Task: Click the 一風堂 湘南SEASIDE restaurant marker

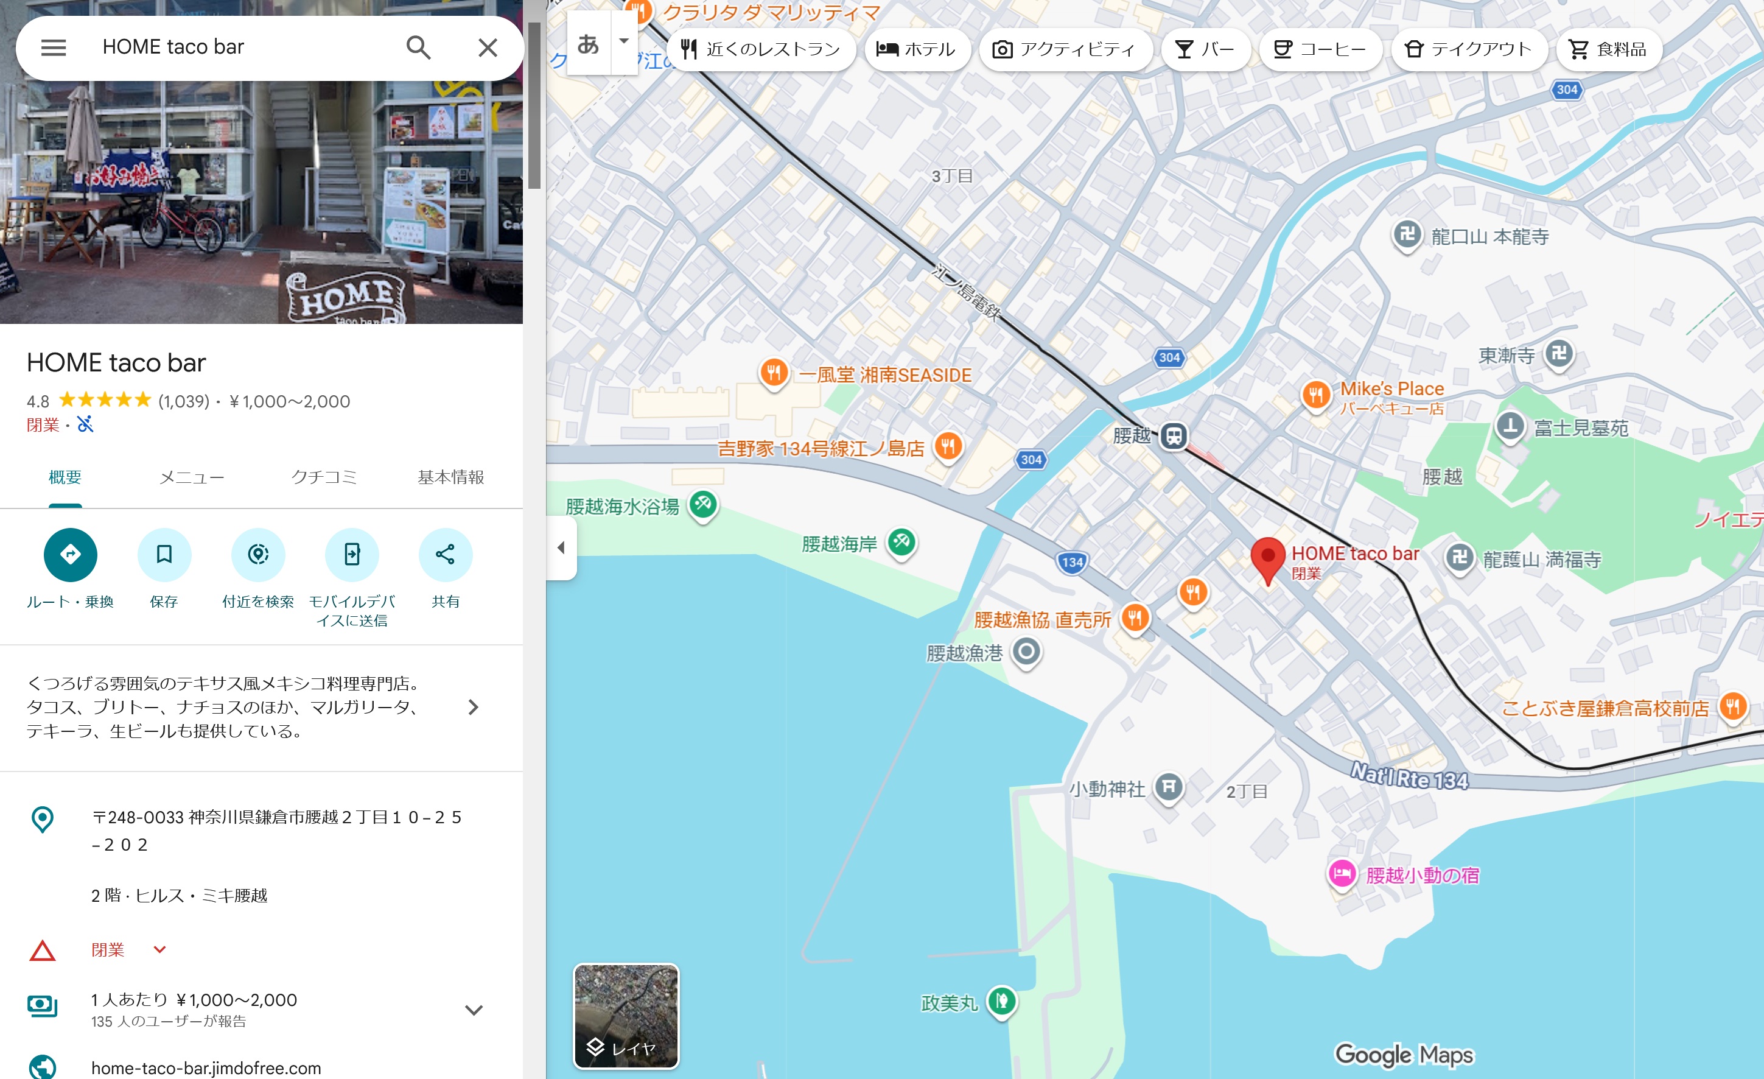Action: click(774, 373)
